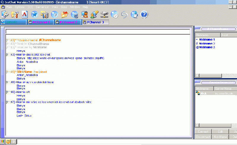Viewport: 237px width, 145px height.
Task: Open the Options menu
Action: click(20, 7)
